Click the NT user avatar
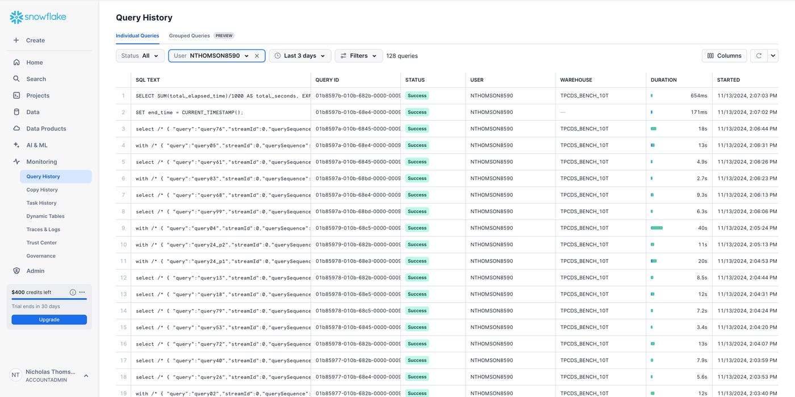Viewport: 795px width, 397px height. click(15, 375)
